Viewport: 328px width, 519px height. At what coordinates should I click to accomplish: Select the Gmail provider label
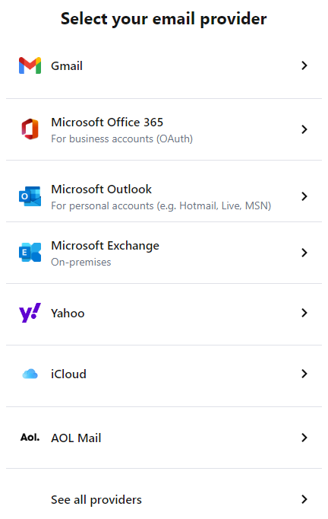[67, 66]
